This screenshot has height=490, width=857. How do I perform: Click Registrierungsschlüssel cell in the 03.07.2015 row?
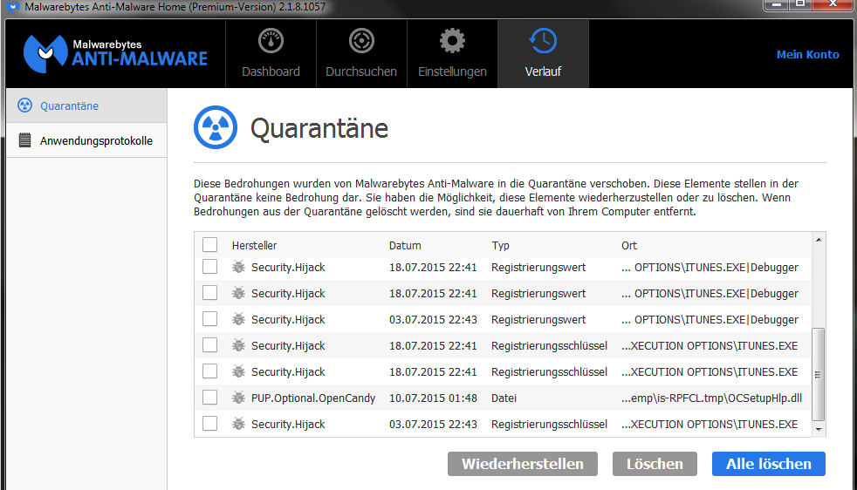click(x=549, y=425)
